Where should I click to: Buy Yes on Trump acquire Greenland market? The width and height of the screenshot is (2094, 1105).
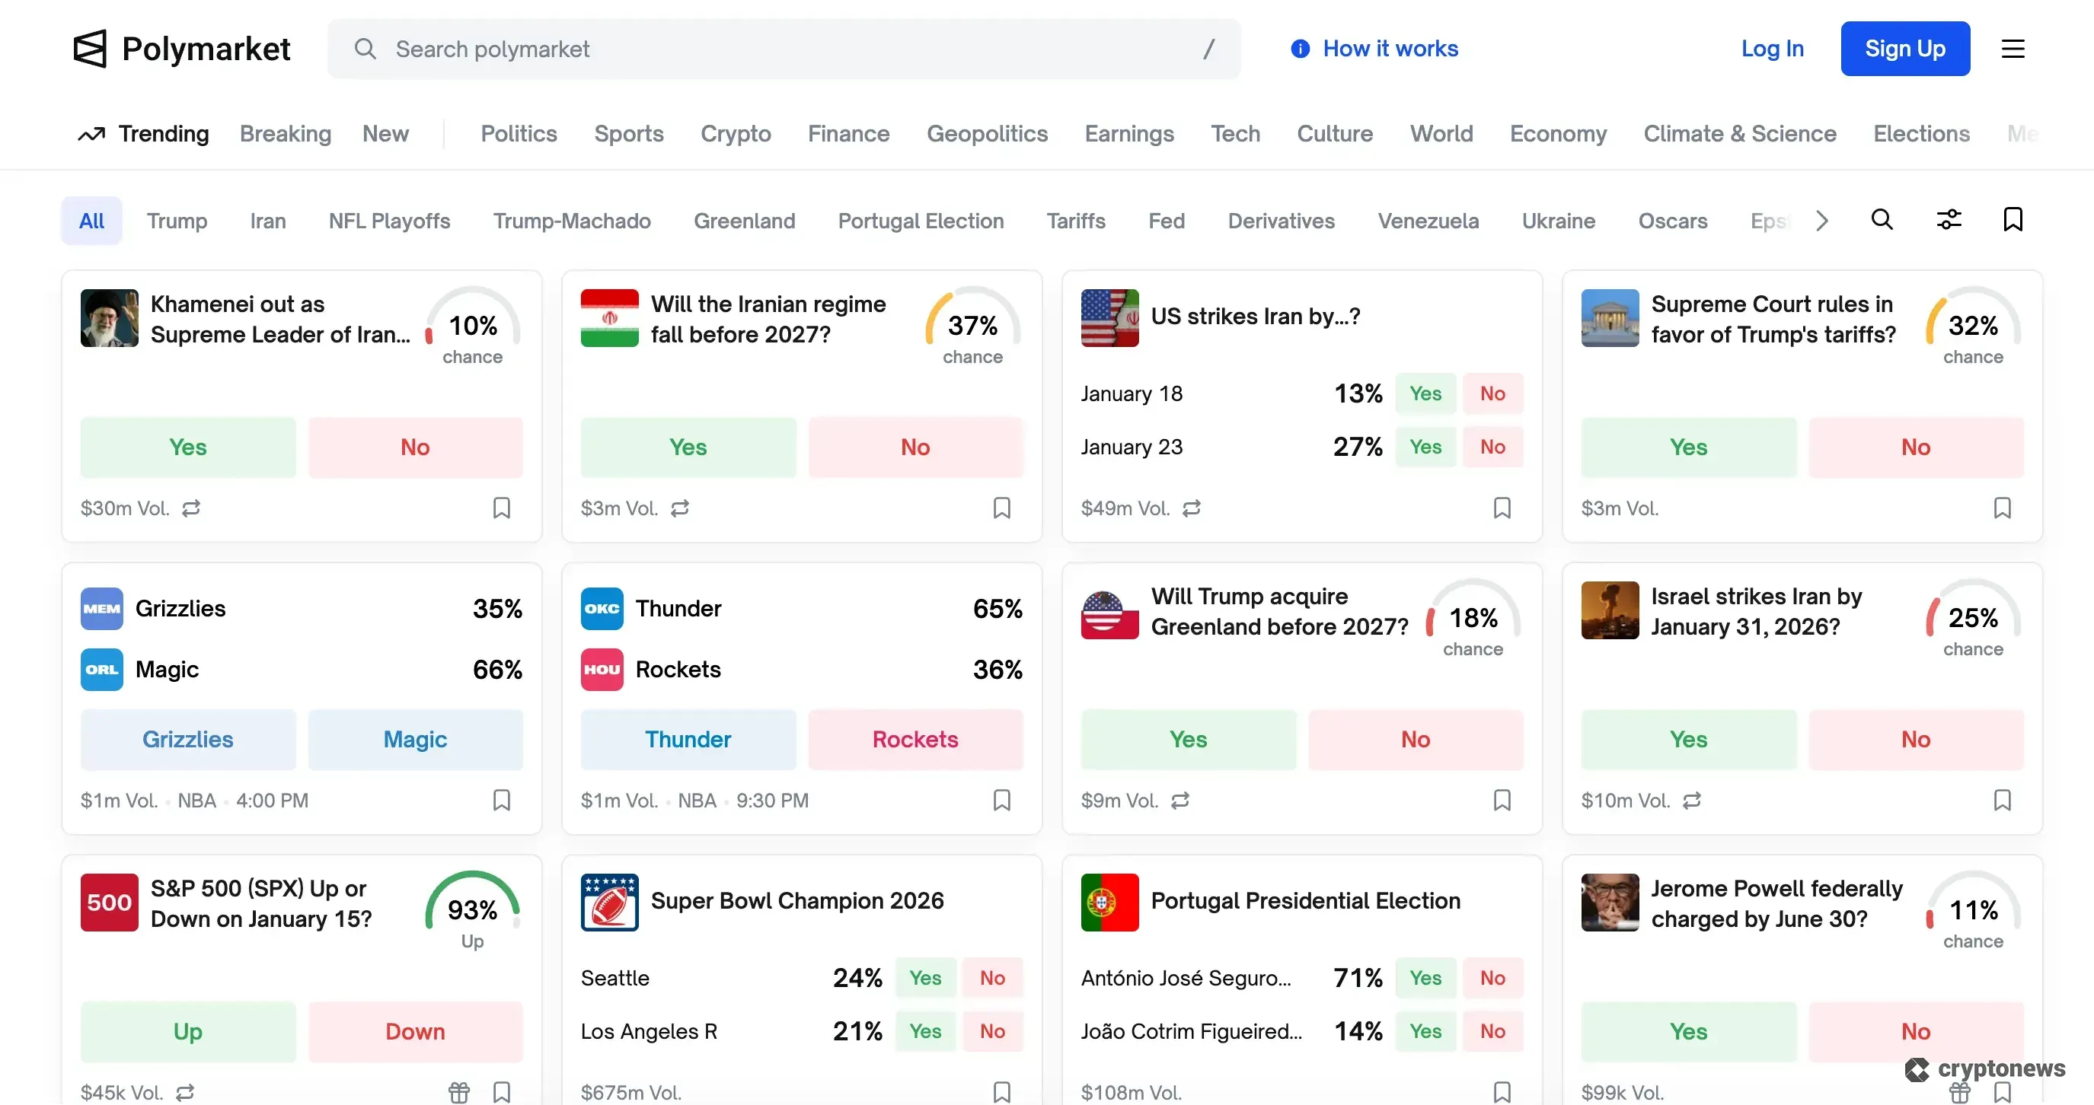click(1188, 740)
